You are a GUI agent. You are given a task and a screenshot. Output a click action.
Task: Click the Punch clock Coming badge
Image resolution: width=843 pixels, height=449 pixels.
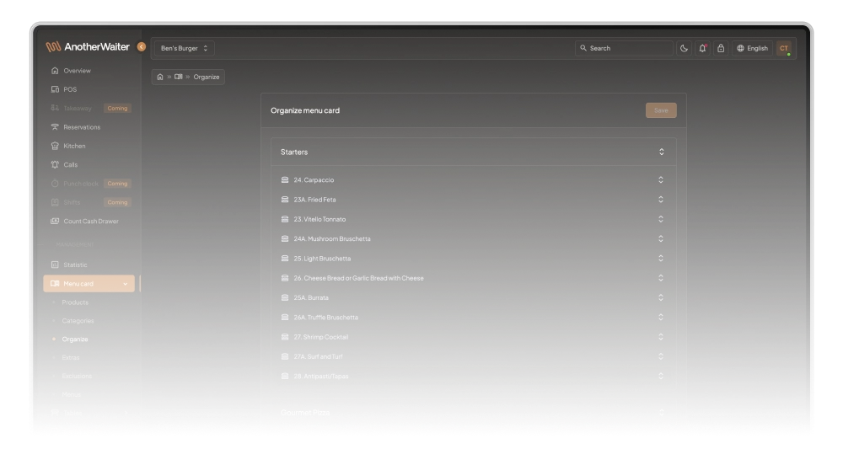[117, 183]
